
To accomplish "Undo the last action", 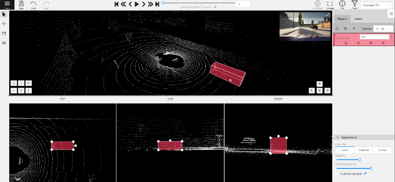I will (34, 4).
